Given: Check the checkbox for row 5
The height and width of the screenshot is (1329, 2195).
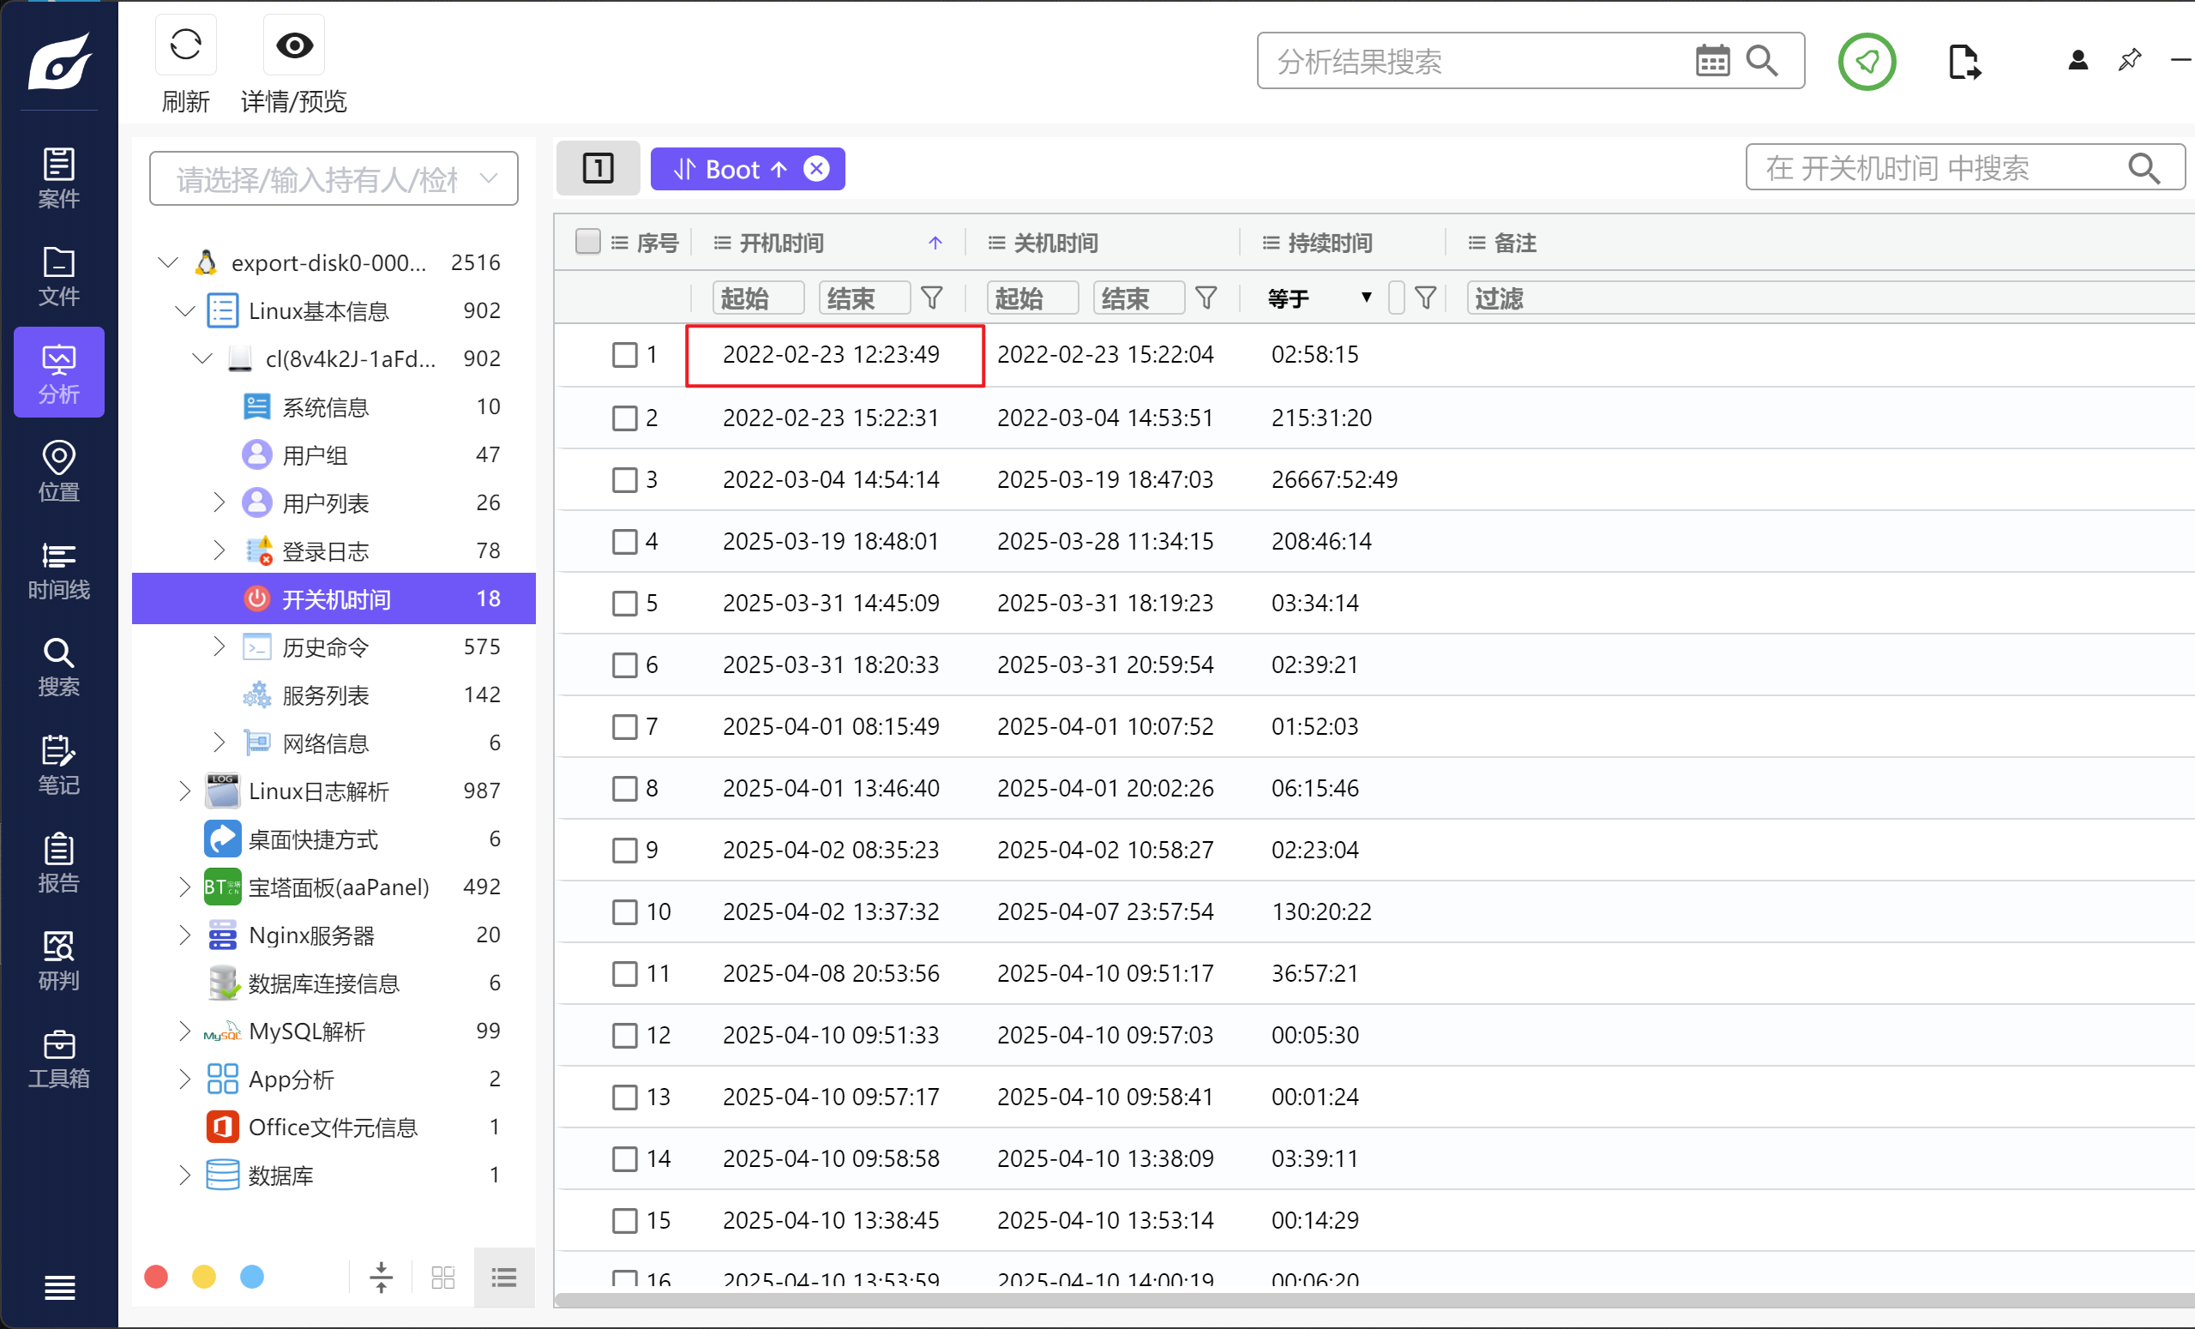Looking at the screenshot, I should pos(624,603).
